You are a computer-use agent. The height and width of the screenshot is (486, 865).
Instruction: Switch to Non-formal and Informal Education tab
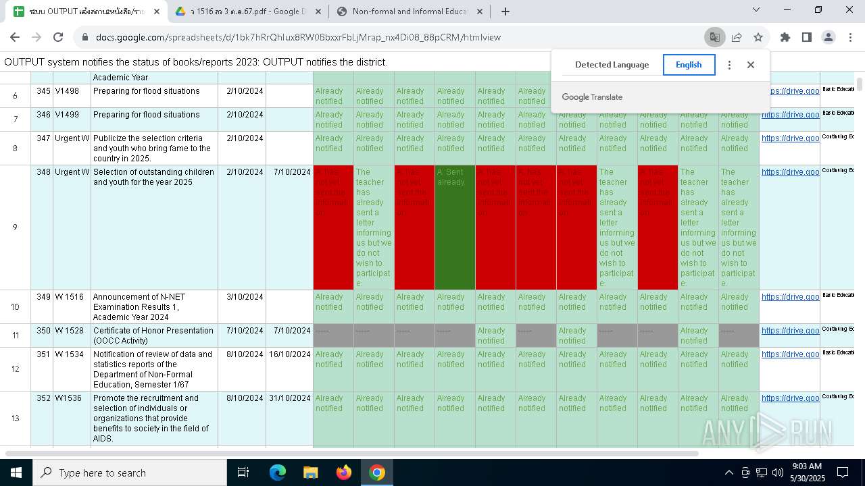[x=410, y=11]
